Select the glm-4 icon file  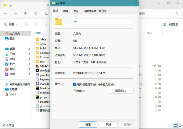(43, 75)
